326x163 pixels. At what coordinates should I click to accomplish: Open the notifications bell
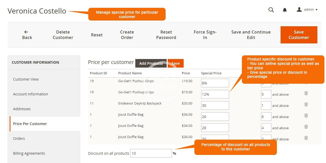tap(285, 10)
